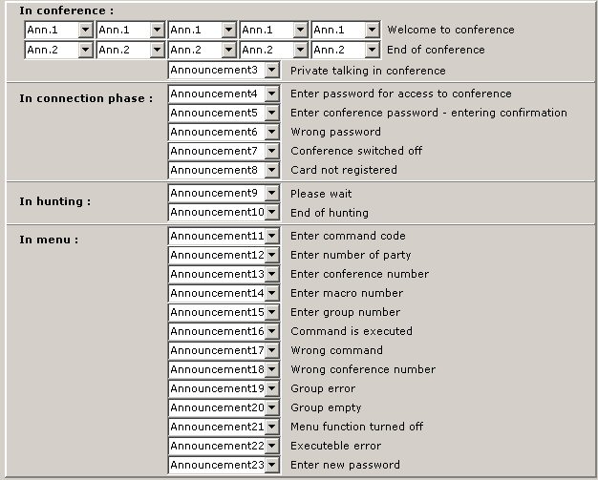The width and height of the screenshot is (598, 480).
Task: Click the 'Wrong command' label
Action: 336,350
